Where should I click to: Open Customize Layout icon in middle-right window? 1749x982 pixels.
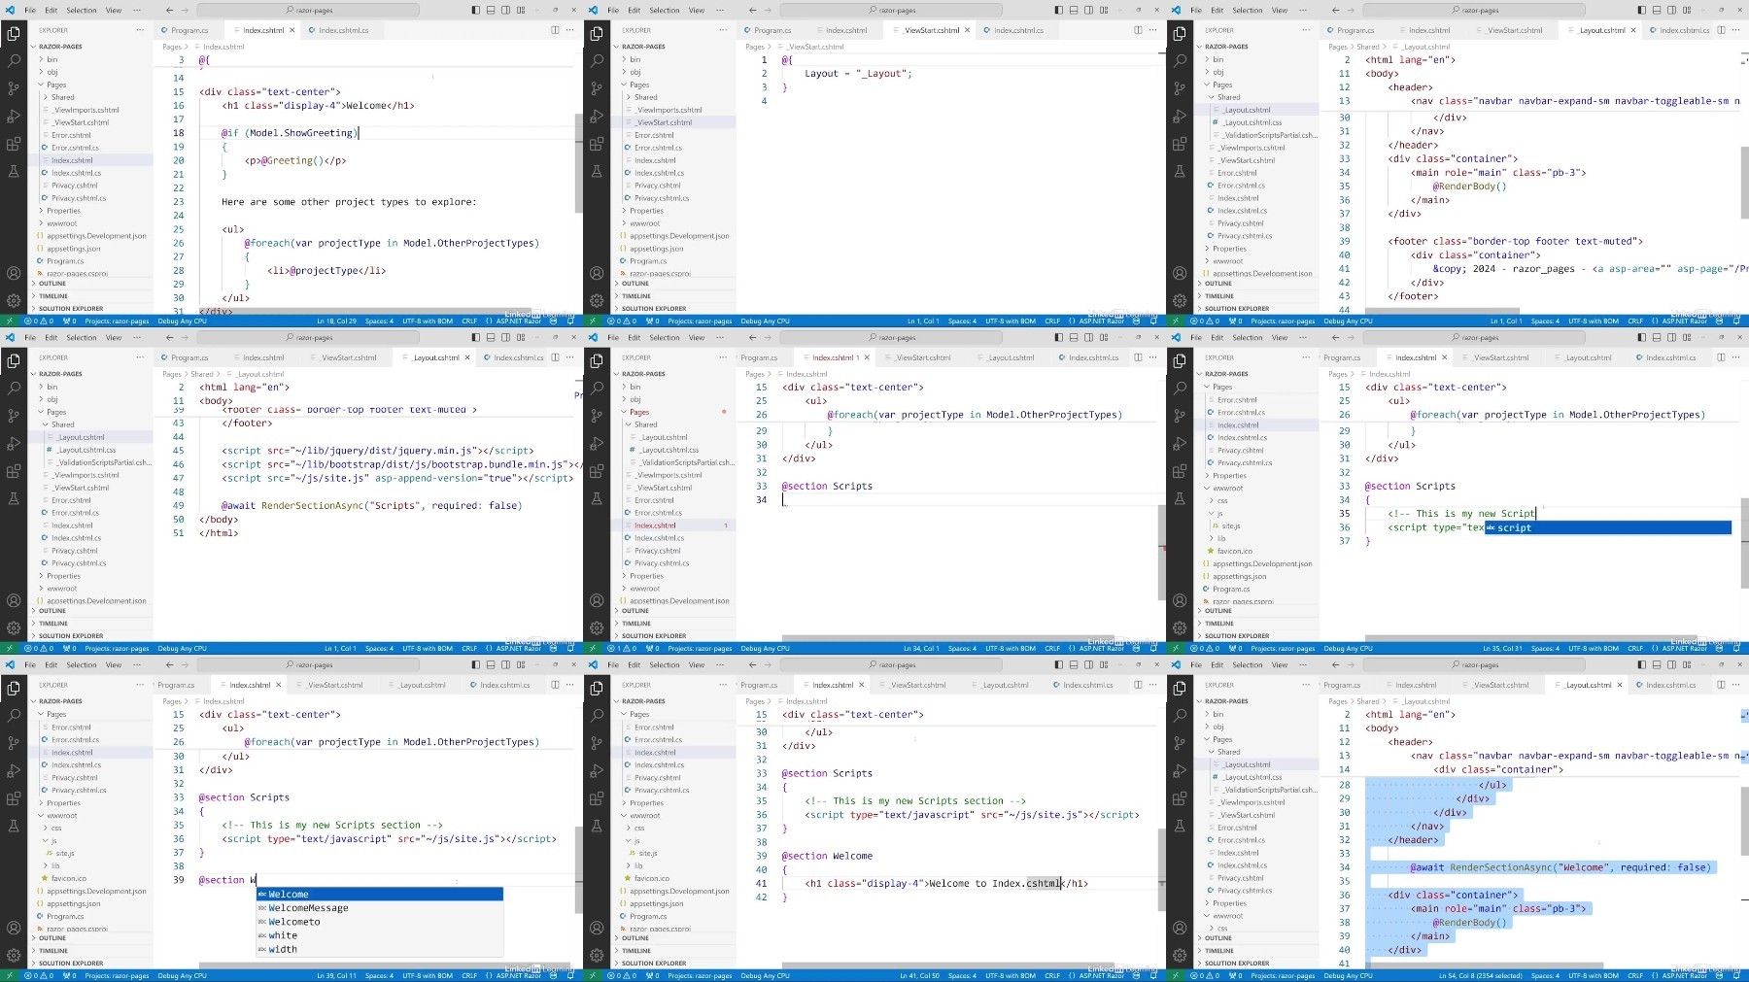[1686, 337]
